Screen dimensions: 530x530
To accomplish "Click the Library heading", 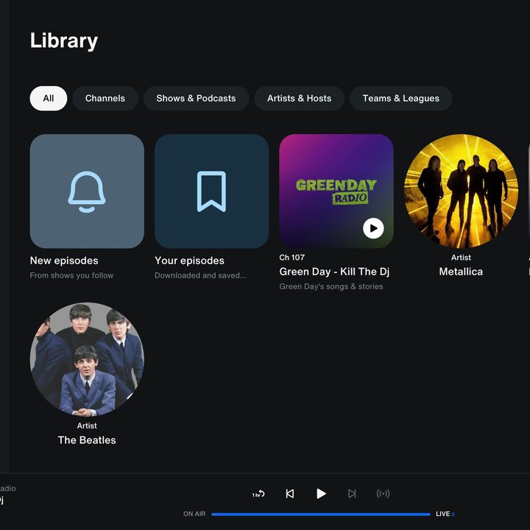I will pos(64,41).
